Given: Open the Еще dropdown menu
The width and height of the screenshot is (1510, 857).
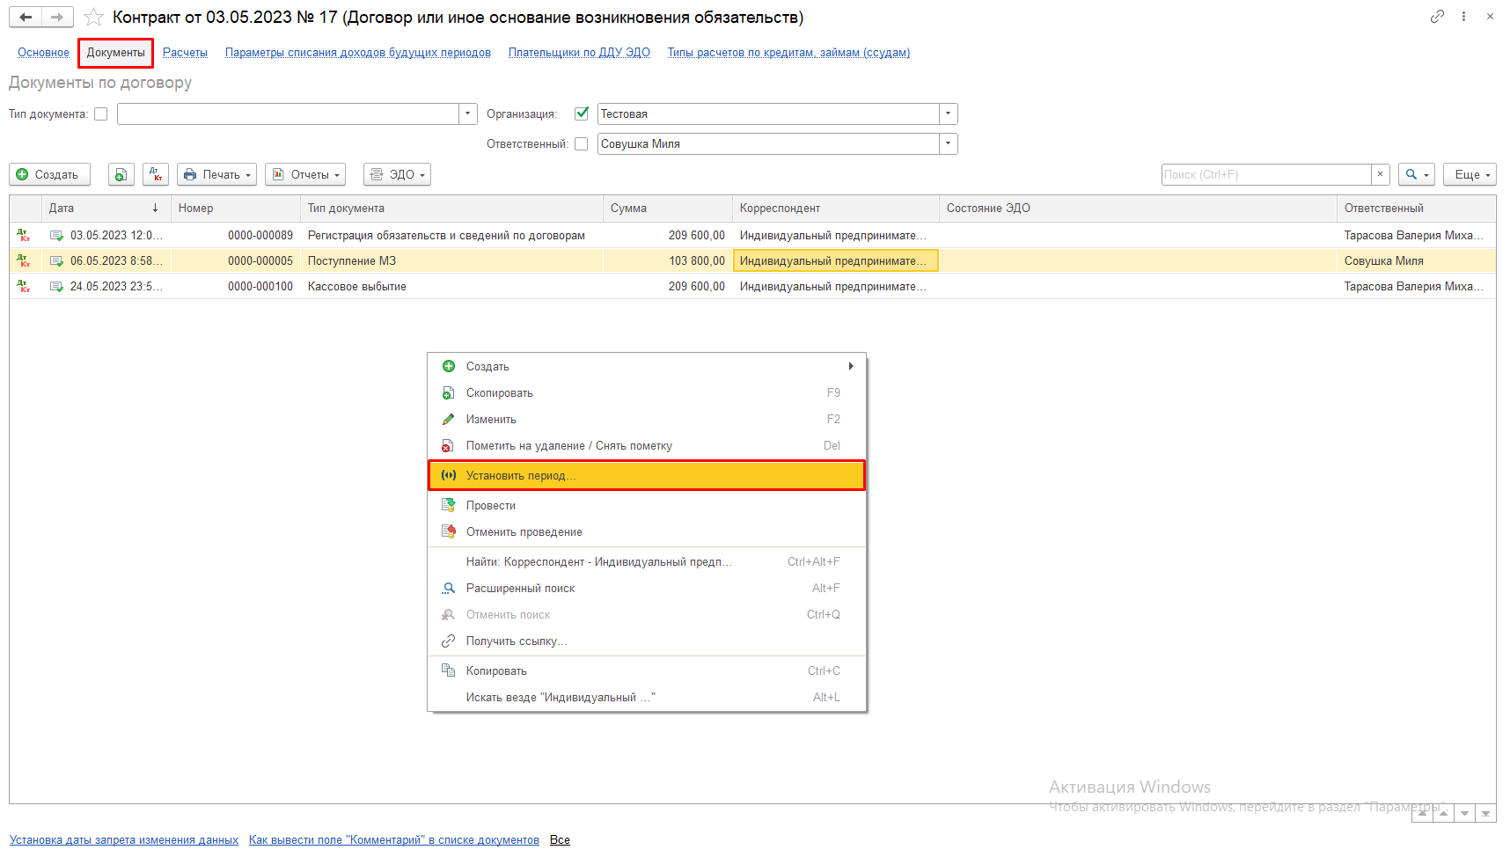Looking at the screenshot, I should tap(1470, 174).
